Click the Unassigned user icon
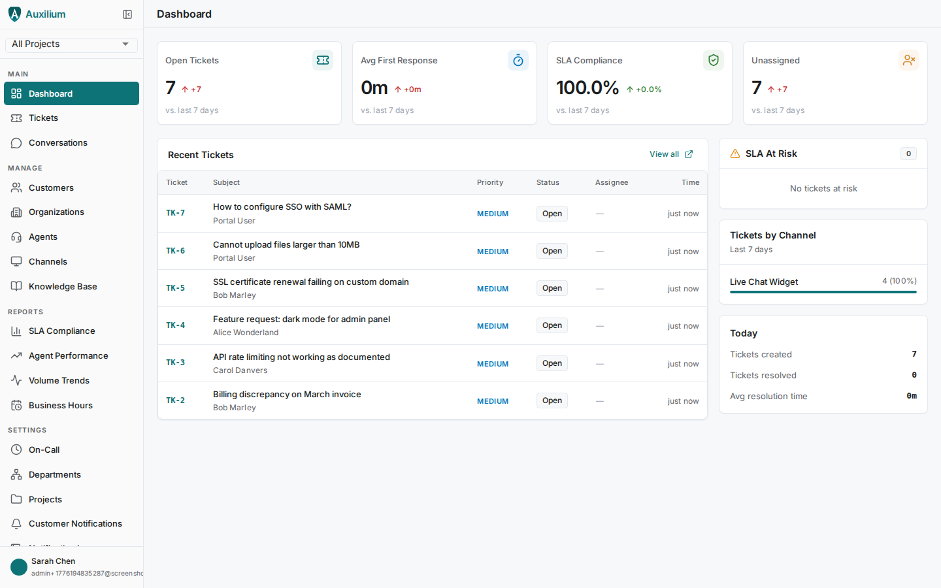The image size is (941, 588). (909, 59)
